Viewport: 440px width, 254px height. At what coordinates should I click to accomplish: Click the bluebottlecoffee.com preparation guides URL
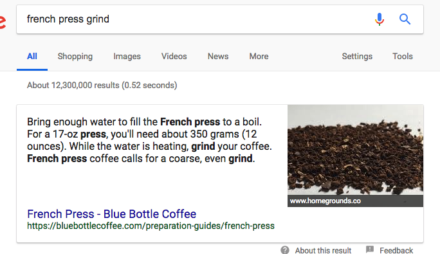coord(151,226)
